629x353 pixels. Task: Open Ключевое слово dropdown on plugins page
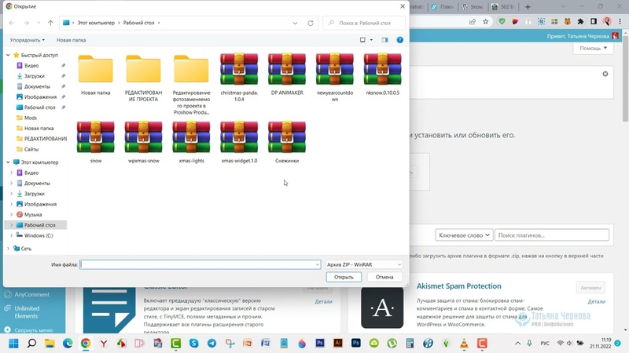(x=464, y=235)
